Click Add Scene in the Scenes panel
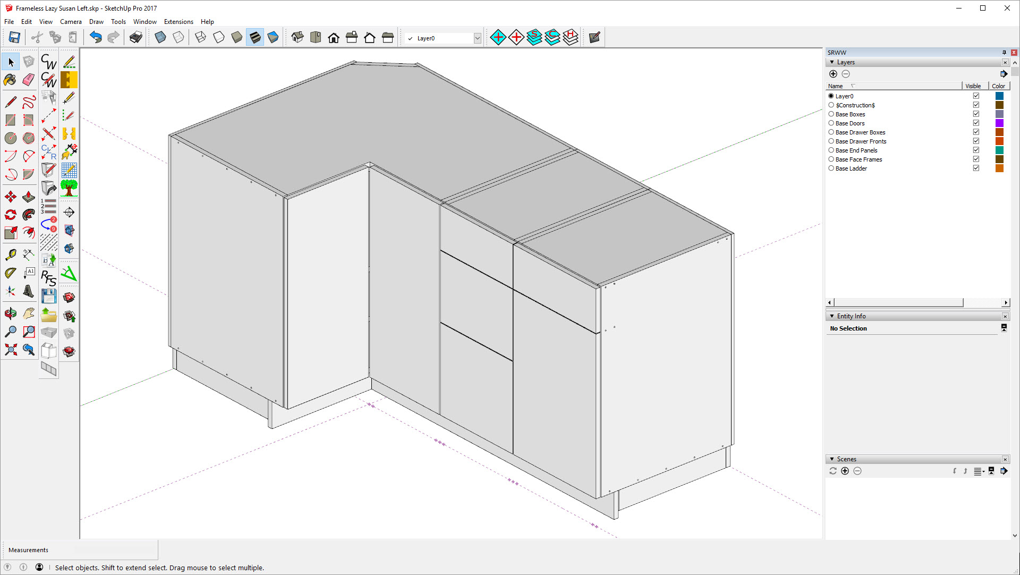1020x575 pixels. coord(845,471)
